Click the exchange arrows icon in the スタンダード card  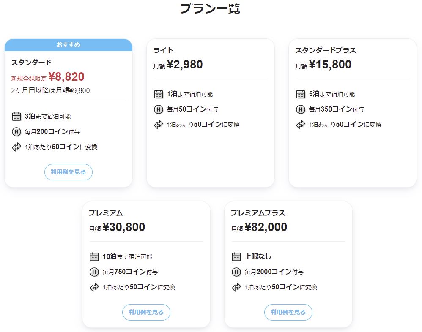(x=16, y=147)
